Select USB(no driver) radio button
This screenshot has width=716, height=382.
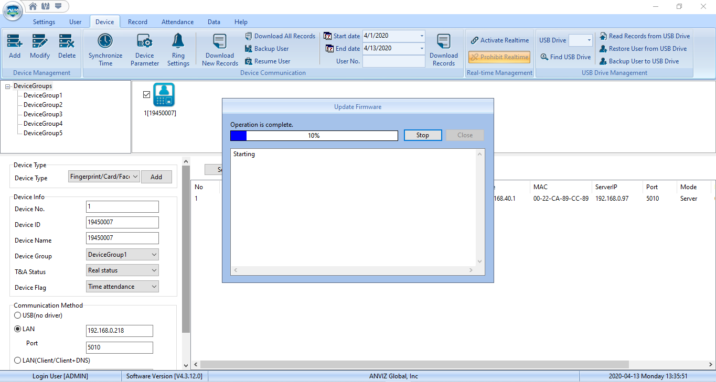click(18, 315)
